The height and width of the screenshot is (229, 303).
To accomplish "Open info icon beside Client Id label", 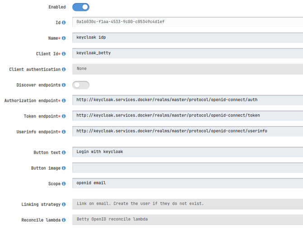I will [x=64, y=54].
